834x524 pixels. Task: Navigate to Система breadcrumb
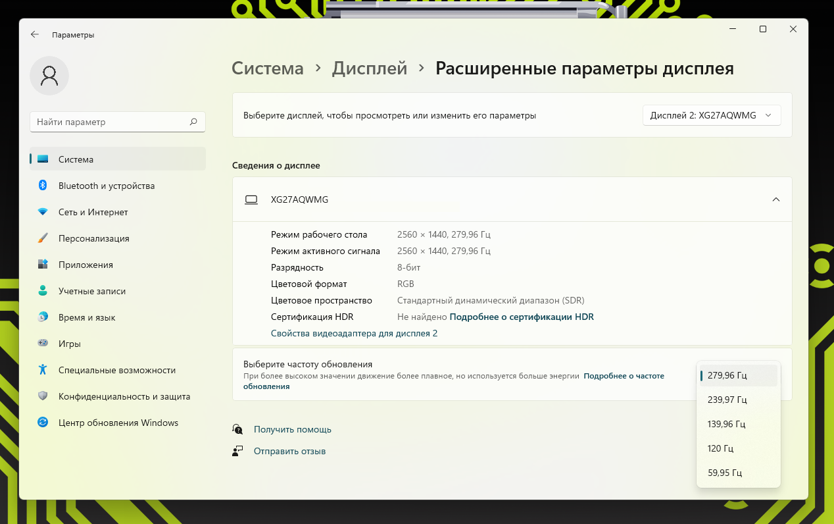[268, 68]
